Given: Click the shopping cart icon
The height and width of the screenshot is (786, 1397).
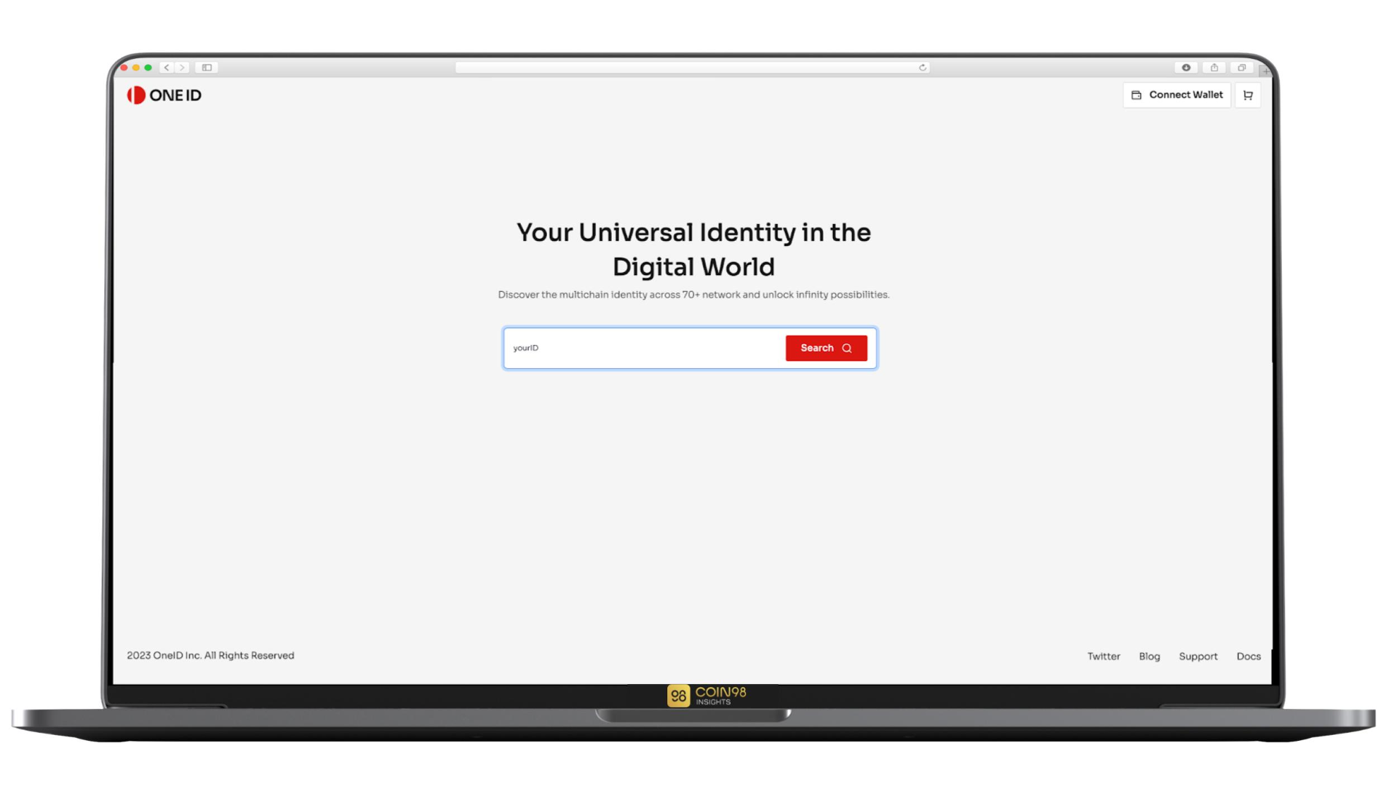Looking at the screenshot, I should click(x=1247, y=95).
